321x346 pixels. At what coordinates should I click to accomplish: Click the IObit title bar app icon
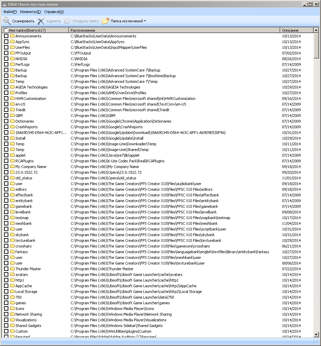click(x=5, y=4)
